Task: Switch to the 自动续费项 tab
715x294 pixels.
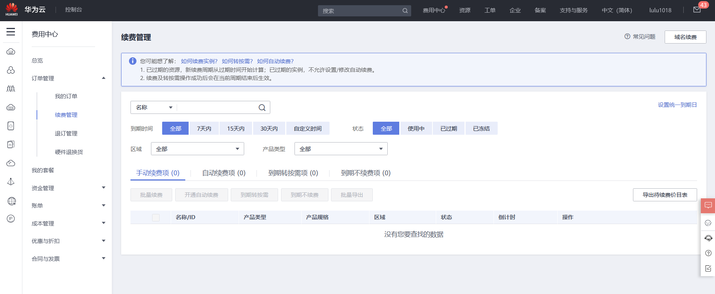Action: pos(224,173)
